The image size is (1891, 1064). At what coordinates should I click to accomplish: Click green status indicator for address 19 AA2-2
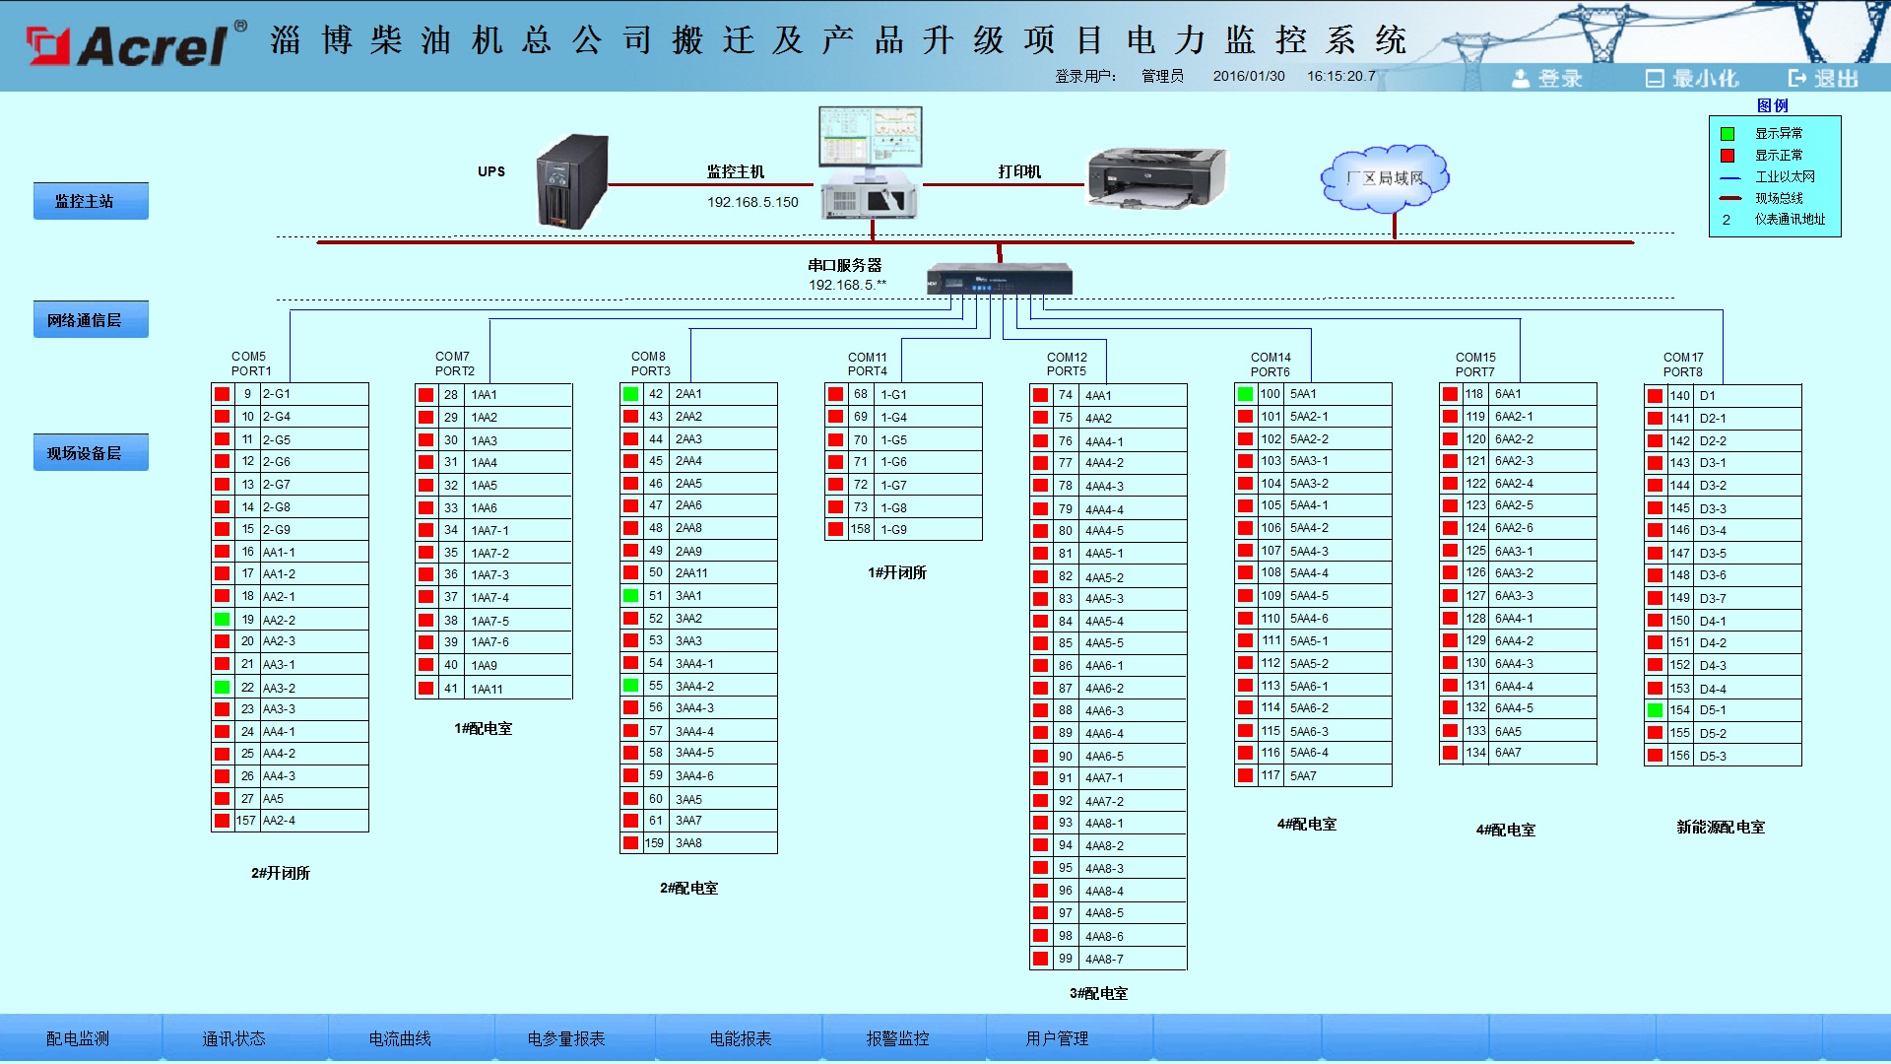(x=223, y=620)
